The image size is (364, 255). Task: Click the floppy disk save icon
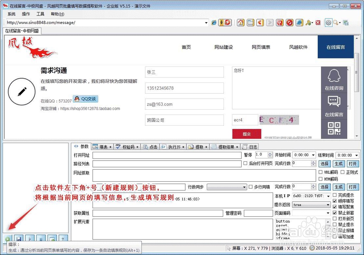[x=19, y=239]
